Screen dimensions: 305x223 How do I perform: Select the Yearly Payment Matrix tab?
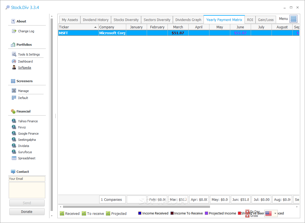pos(224,20)
